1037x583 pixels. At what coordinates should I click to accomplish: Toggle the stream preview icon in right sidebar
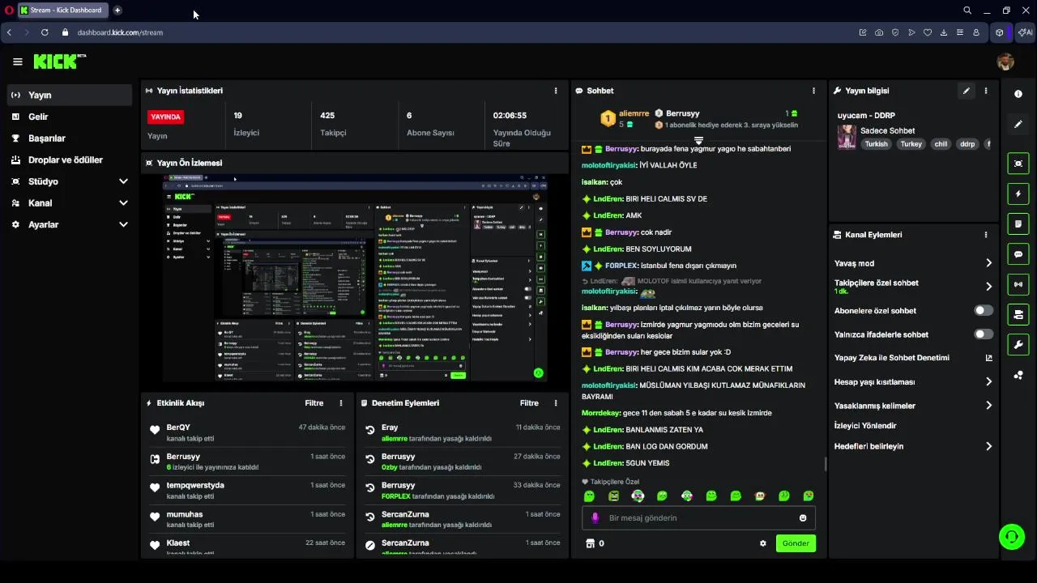click(x=1018, y=164)
